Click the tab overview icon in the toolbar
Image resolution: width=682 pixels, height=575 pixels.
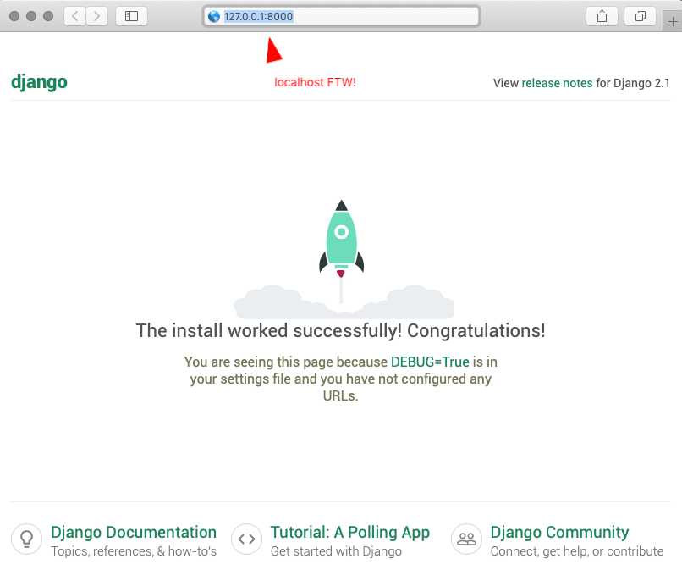click(x=641, y=15)
